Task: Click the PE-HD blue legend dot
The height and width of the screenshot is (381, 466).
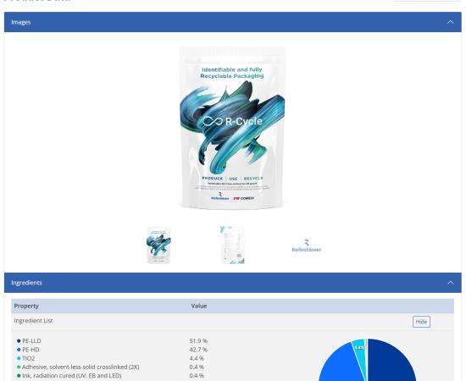Action: [19, 350]
